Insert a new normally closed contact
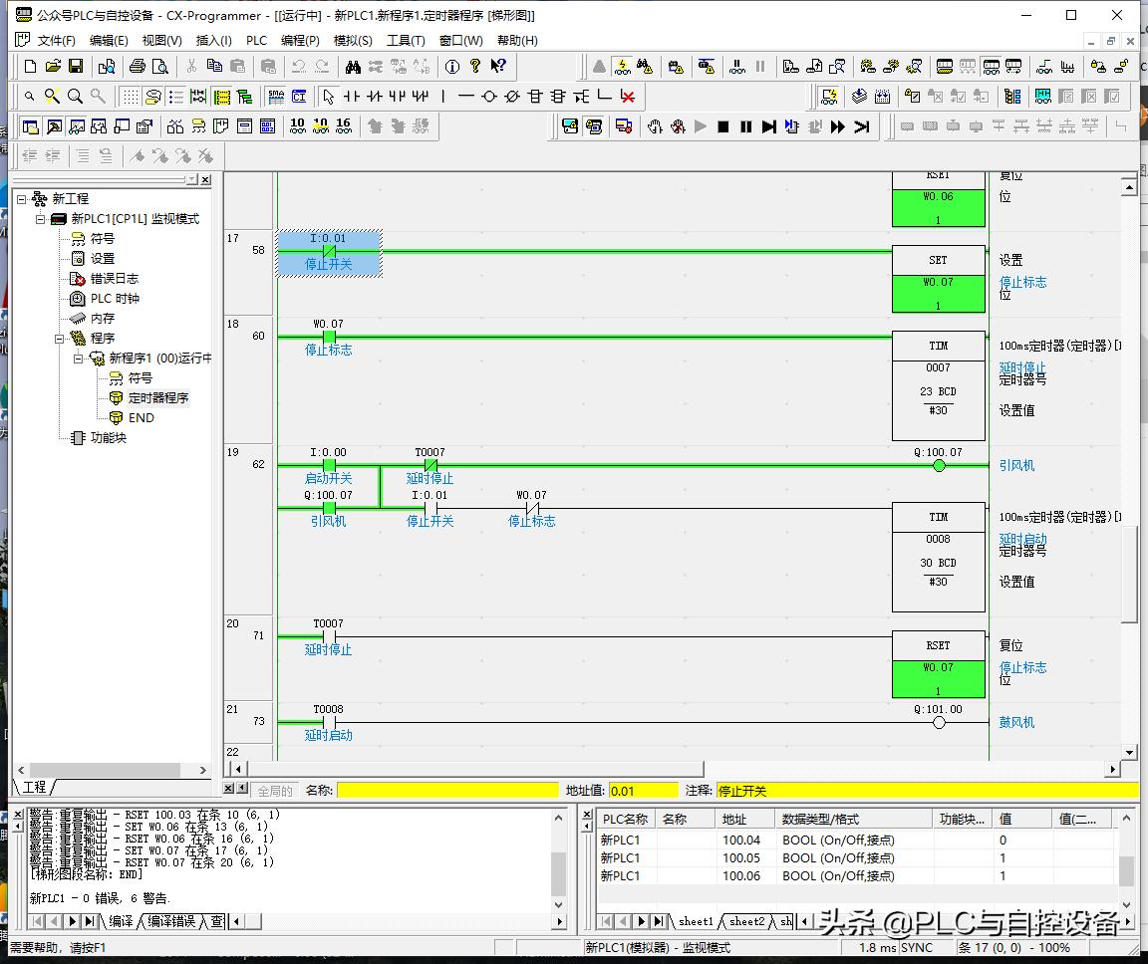1148x964 pixels. click(x=375, y=97)
